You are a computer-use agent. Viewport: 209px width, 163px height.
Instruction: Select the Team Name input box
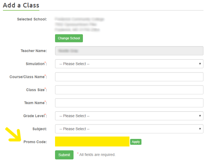(x=129, y=103)
